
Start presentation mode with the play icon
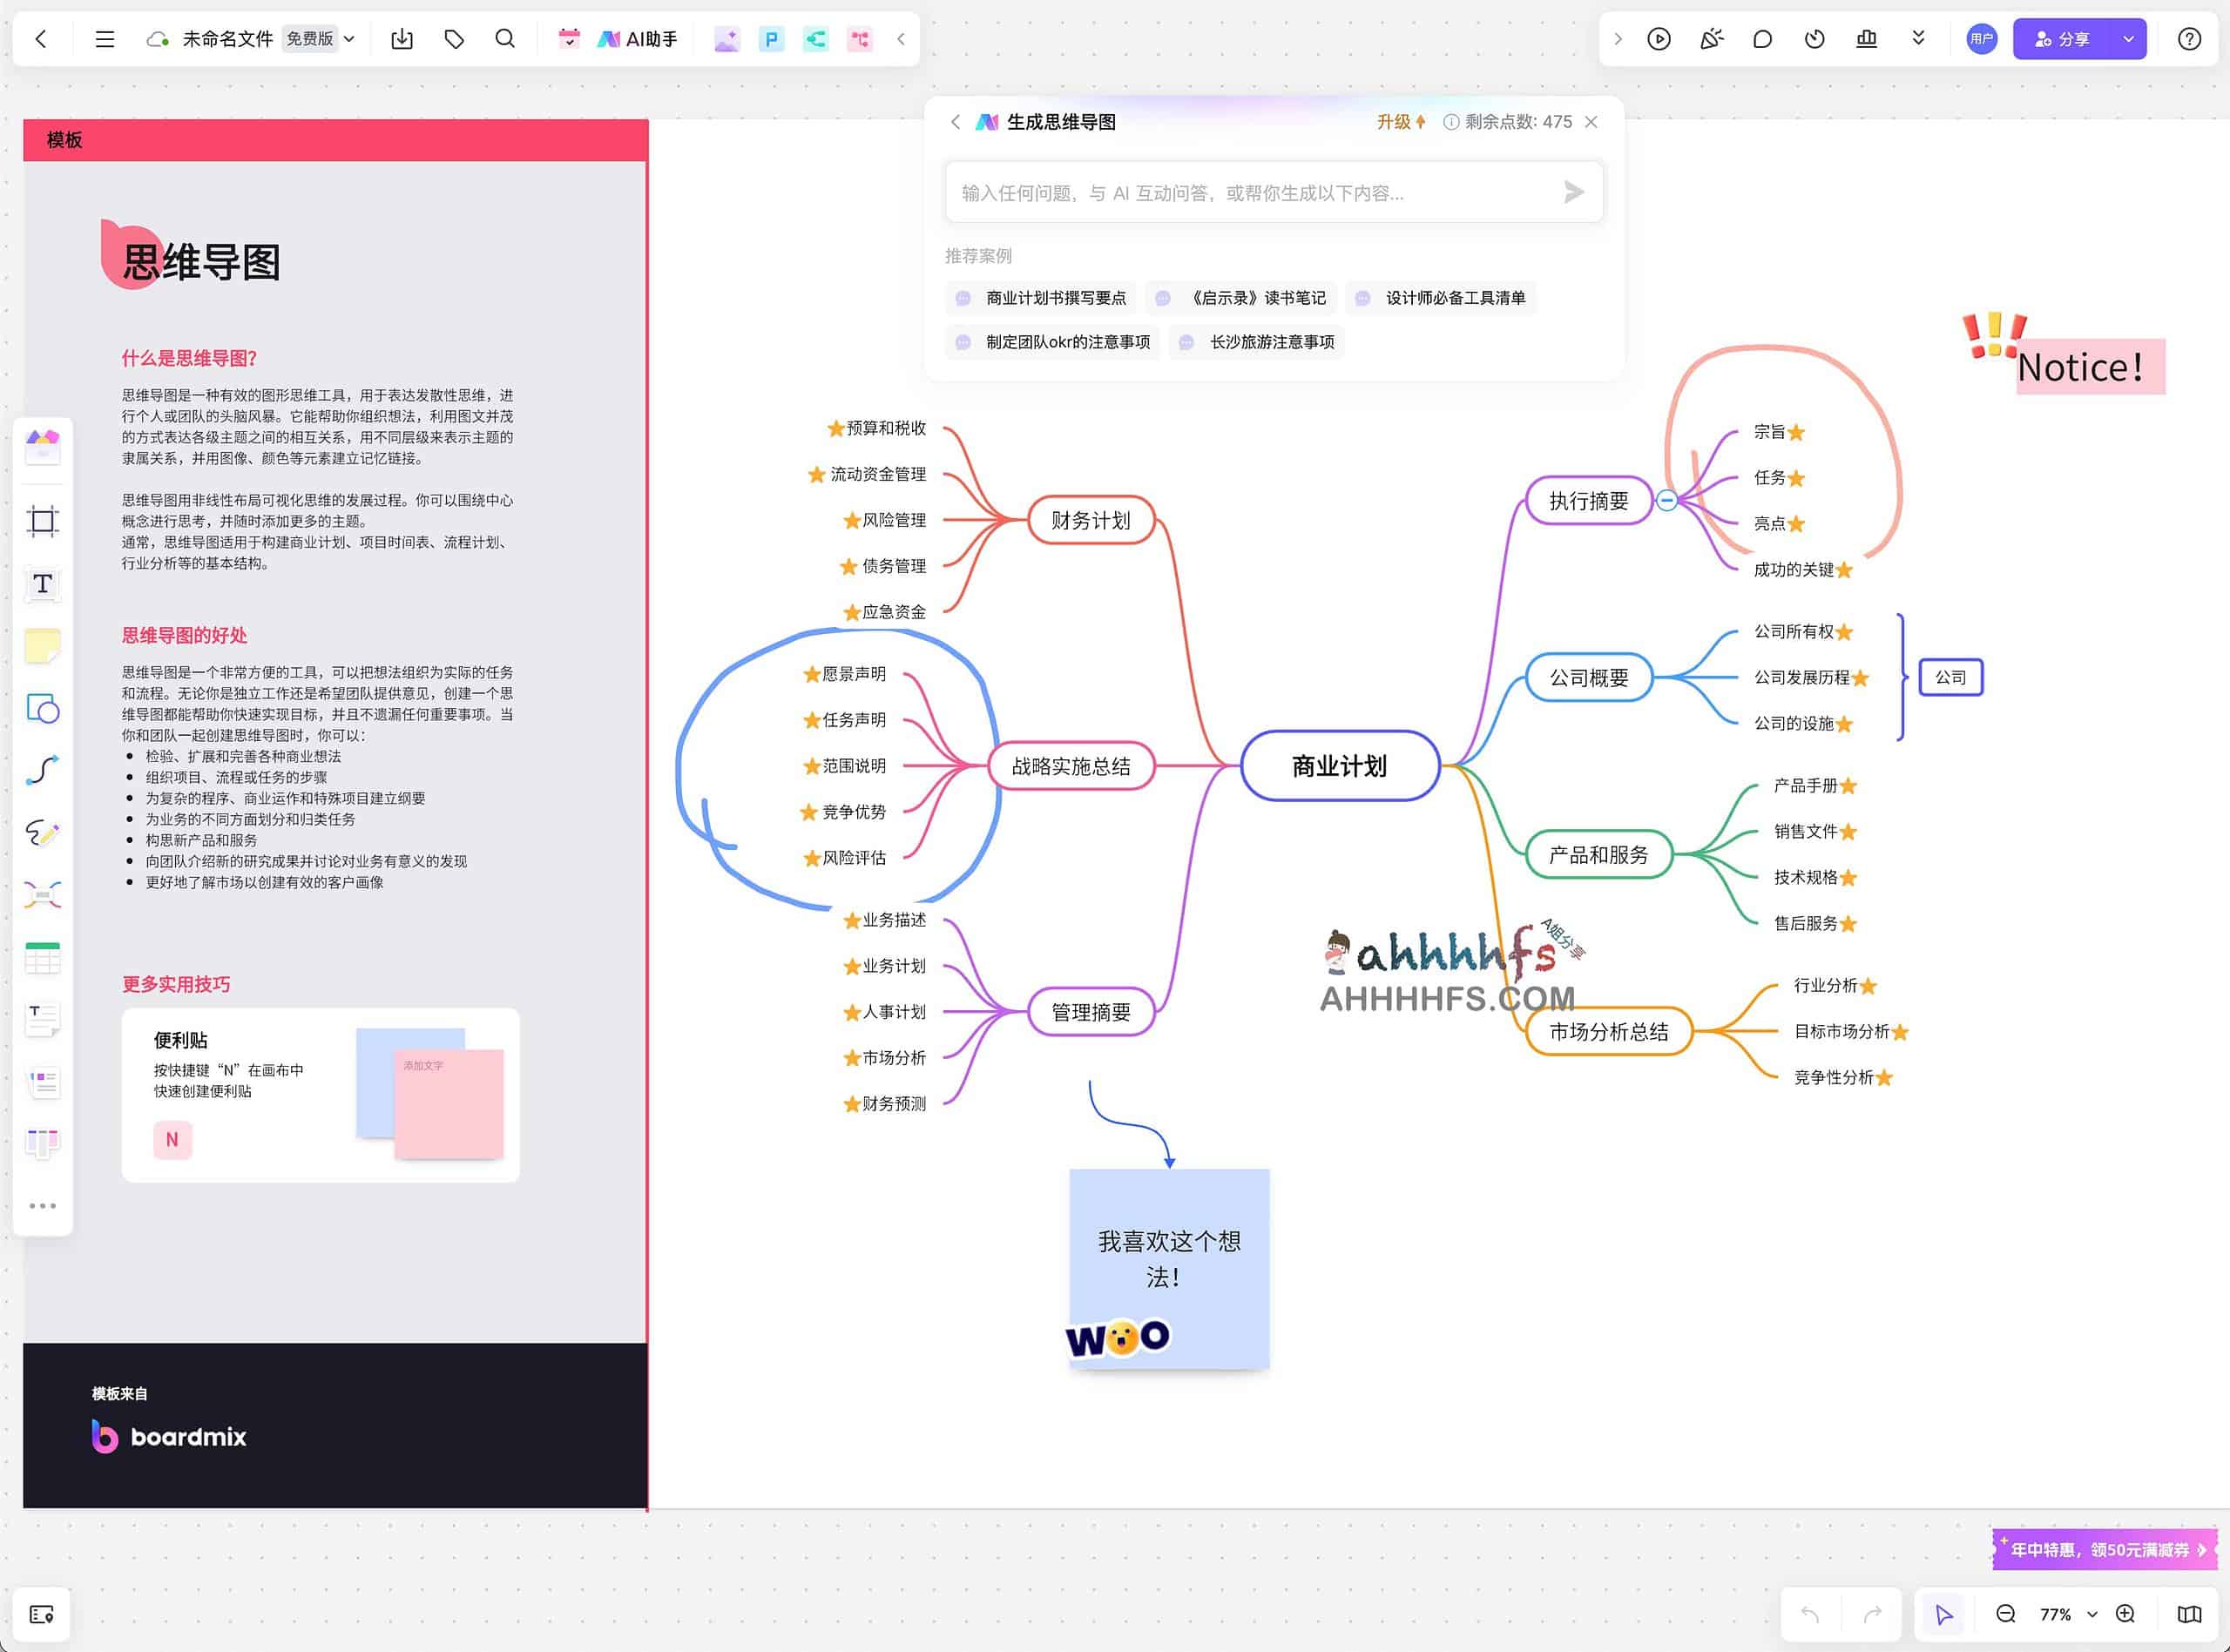coord(1659,39)
